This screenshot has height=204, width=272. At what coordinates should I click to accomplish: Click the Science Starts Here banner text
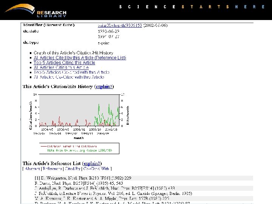(192, 7)
